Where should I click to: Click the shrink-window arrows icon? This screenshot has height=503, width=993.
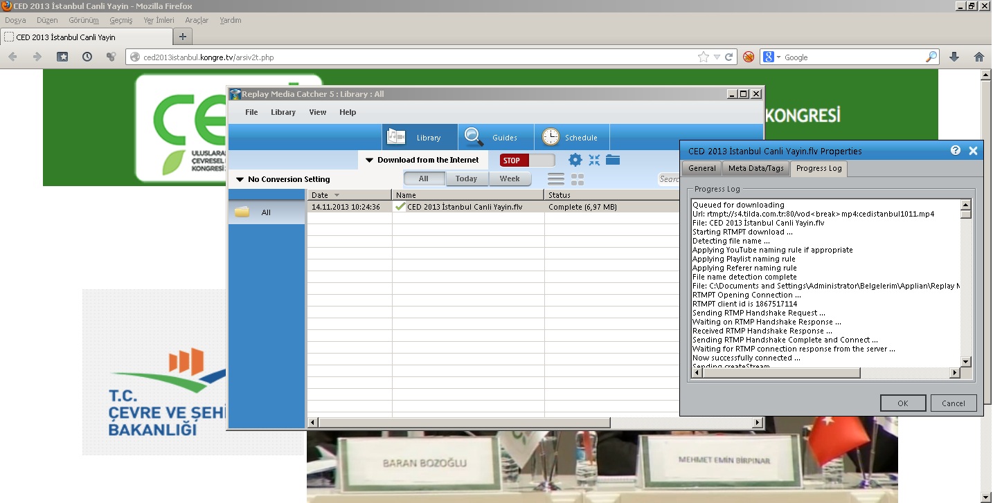[x=594, y=160]
